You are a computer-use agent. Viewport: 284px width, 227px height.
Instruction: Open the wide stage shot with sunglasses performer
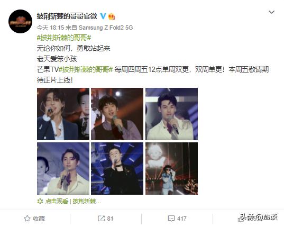pos(171,168)
